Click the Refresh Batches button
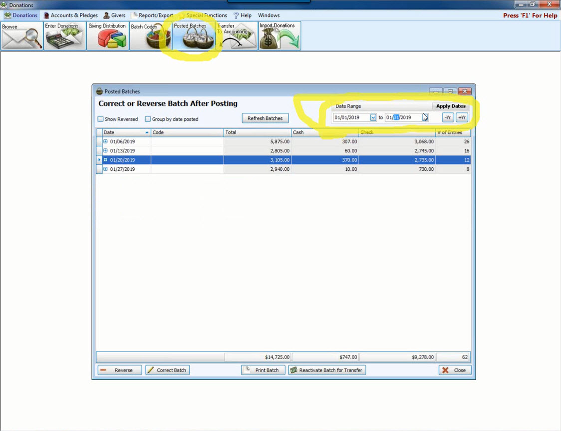The width and height of the screenshot is (561, 431). [265, 118]
